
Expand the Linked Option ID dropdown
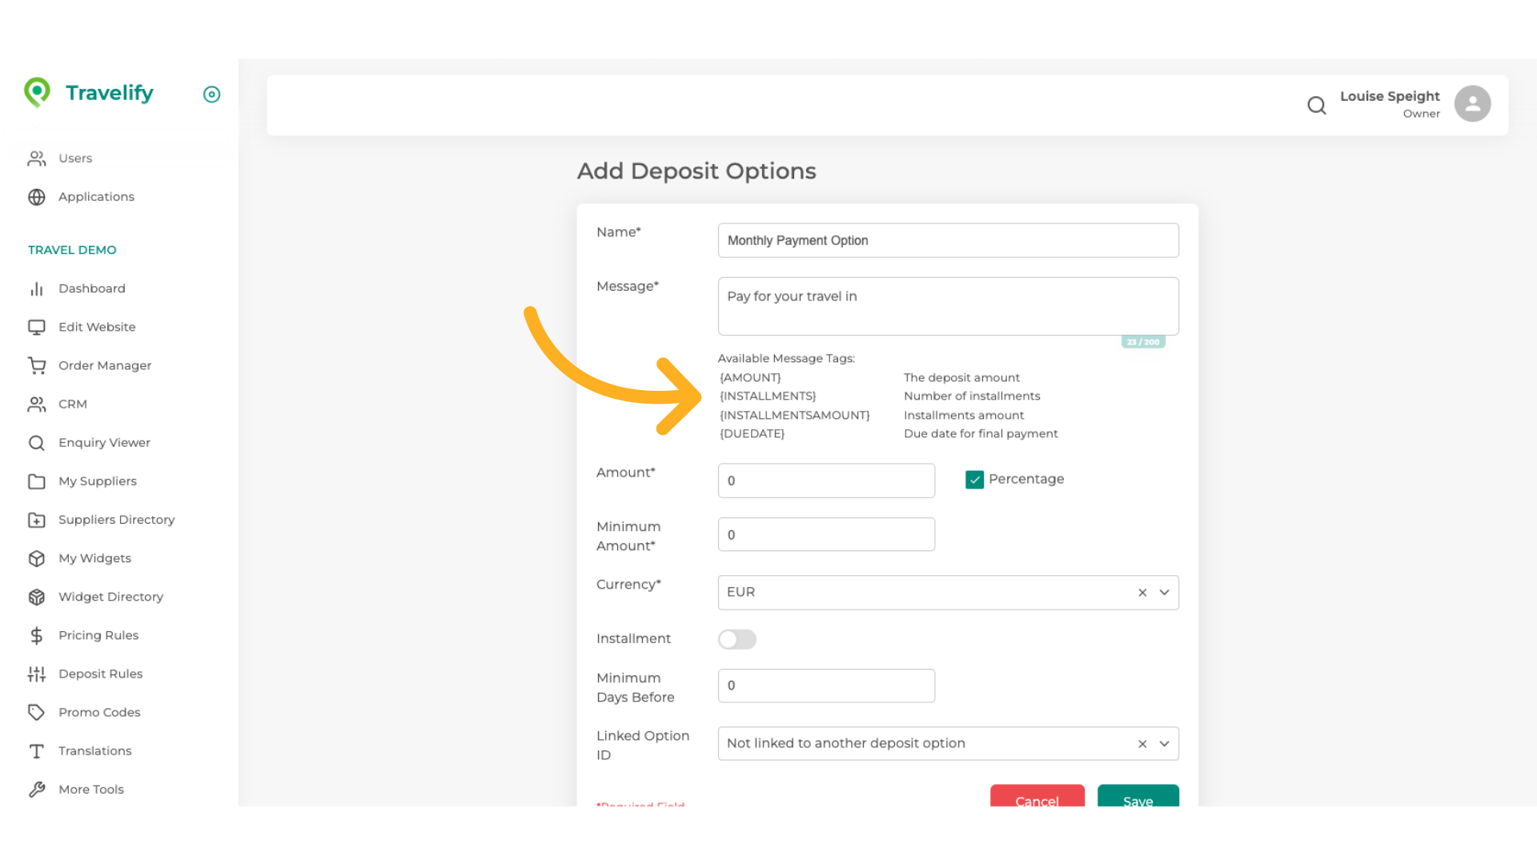(1164, 744)
